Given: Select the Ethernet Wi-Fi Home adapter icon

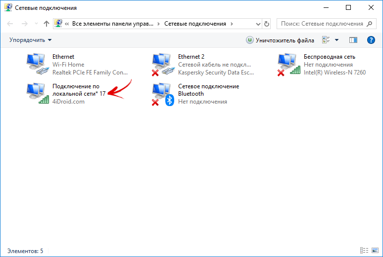Looking at the screenshot, I should coord(38,64).
